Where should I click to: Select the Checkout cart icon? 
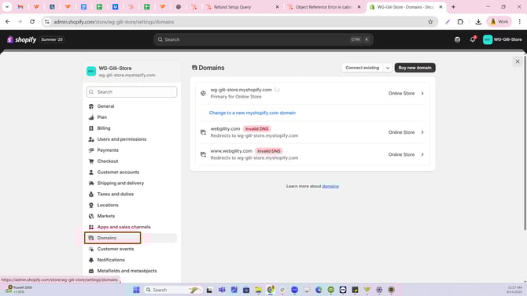pos(91,161)
